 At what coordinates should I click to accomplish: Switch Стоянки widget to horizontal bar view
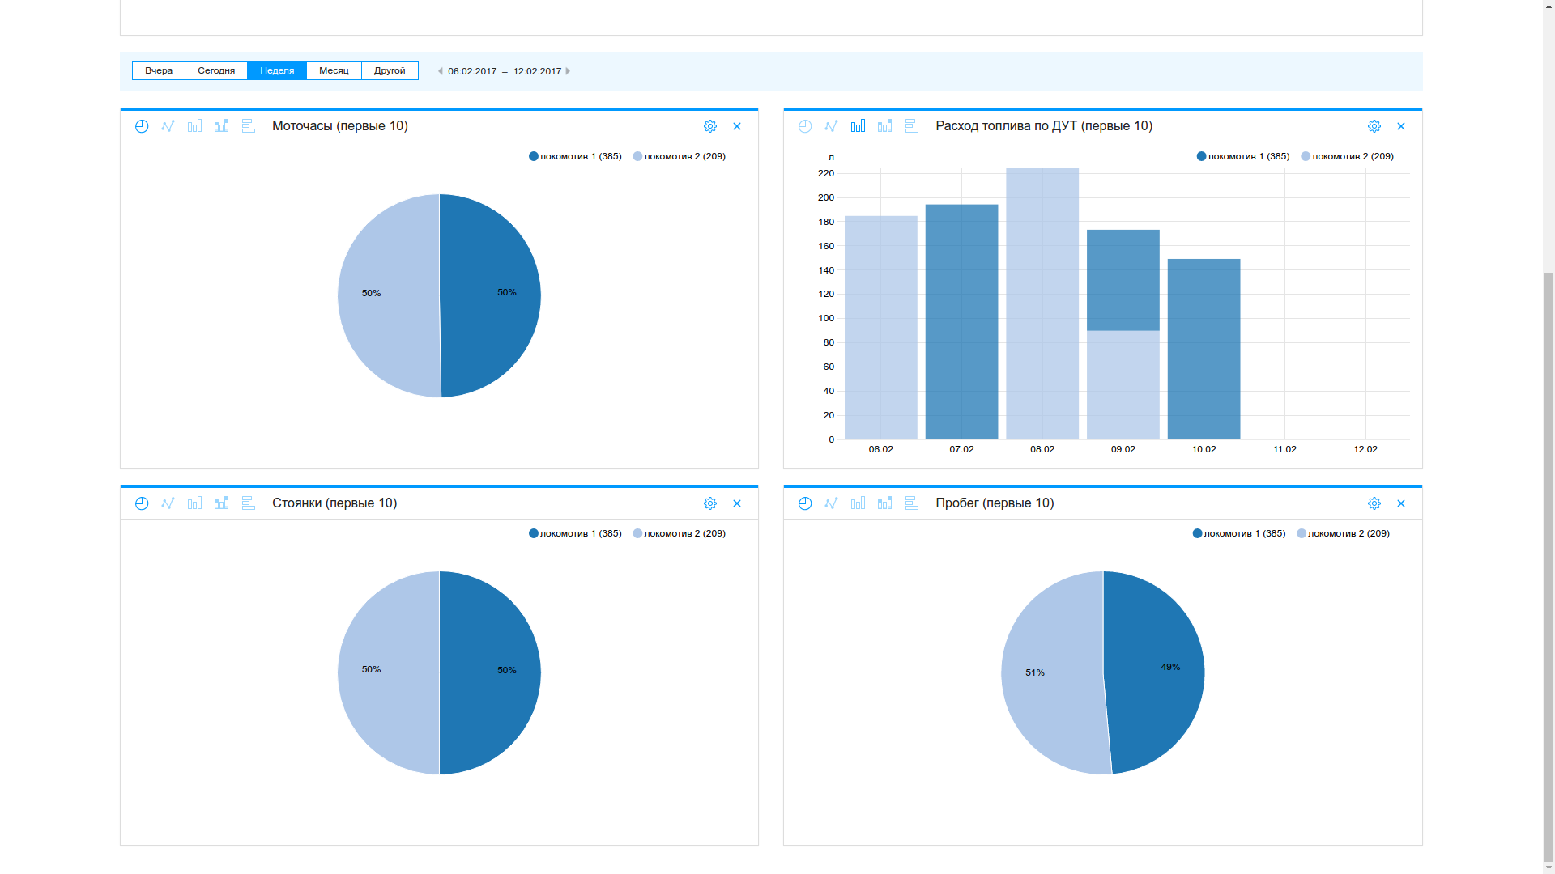coord(249,503)
